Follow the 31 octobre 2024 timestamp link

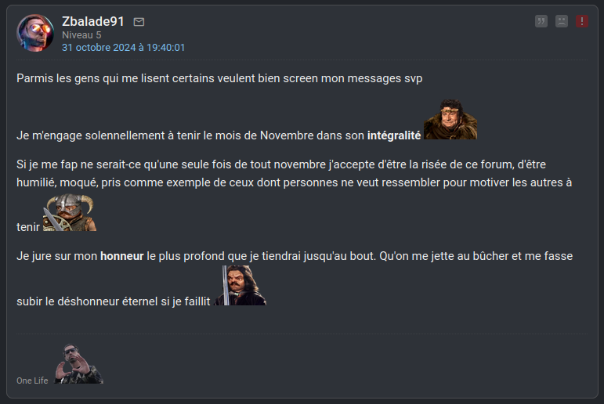pos(123,48)
